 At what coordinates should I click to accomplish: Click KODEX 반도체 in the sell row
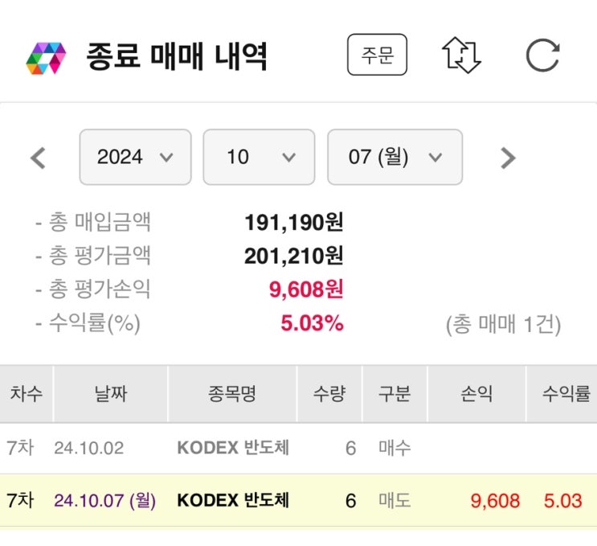[x=232, y=501]
